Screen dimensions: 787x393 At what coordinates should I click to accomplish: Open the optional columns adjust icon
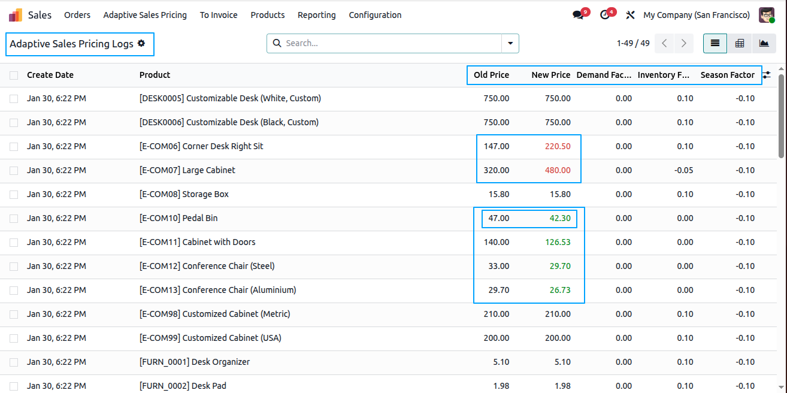[767, 75]
